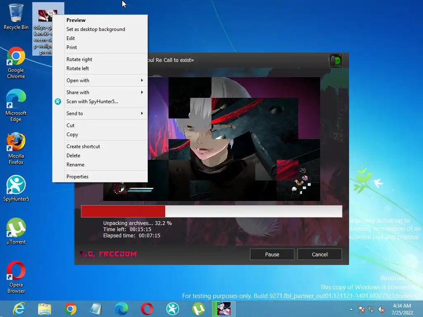Screen dimensions: 423x317
Task: Open SpyHunter from the taskbar
Action: 173,309
